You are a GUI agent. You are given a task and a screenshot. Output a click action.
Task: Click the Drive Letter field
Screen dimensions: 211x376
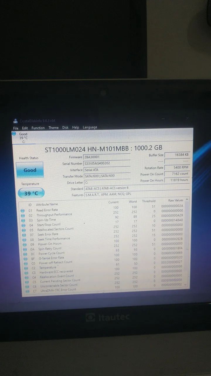pyautogui.click(x=107, y=182)
